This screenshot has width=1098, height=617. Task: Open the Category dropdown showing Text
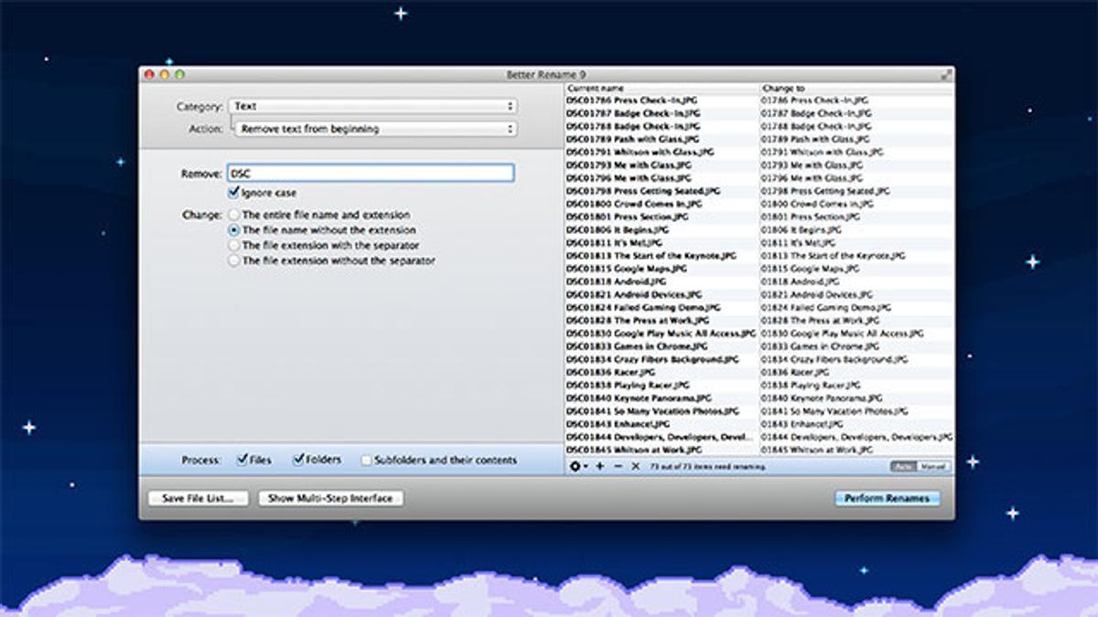pyautogui.click(x=372, y=107)
